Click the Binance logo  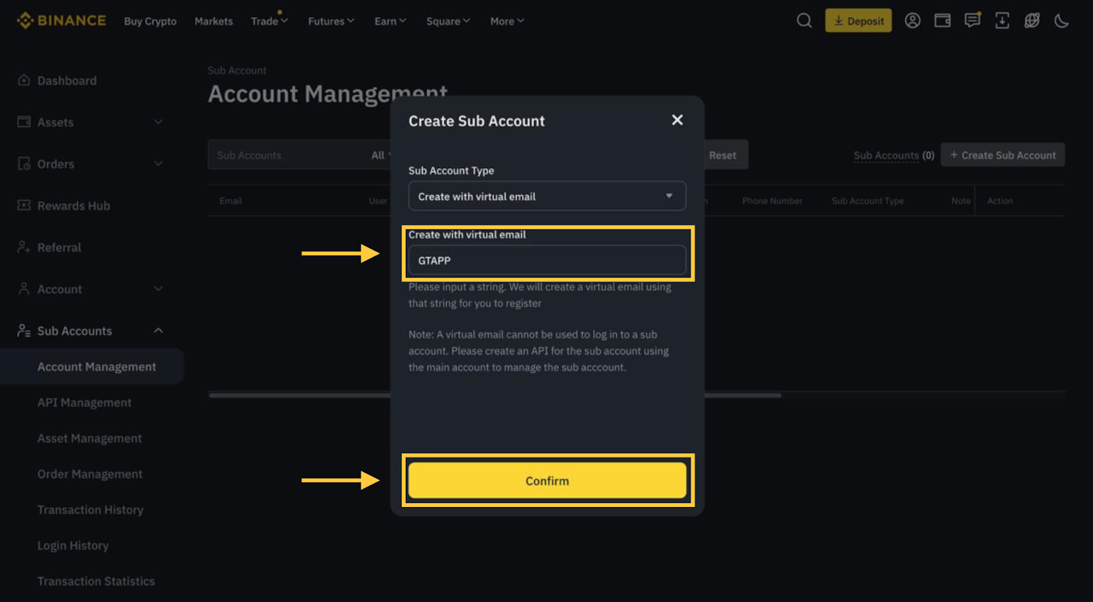pyautogui.click(x=61, y=20)
